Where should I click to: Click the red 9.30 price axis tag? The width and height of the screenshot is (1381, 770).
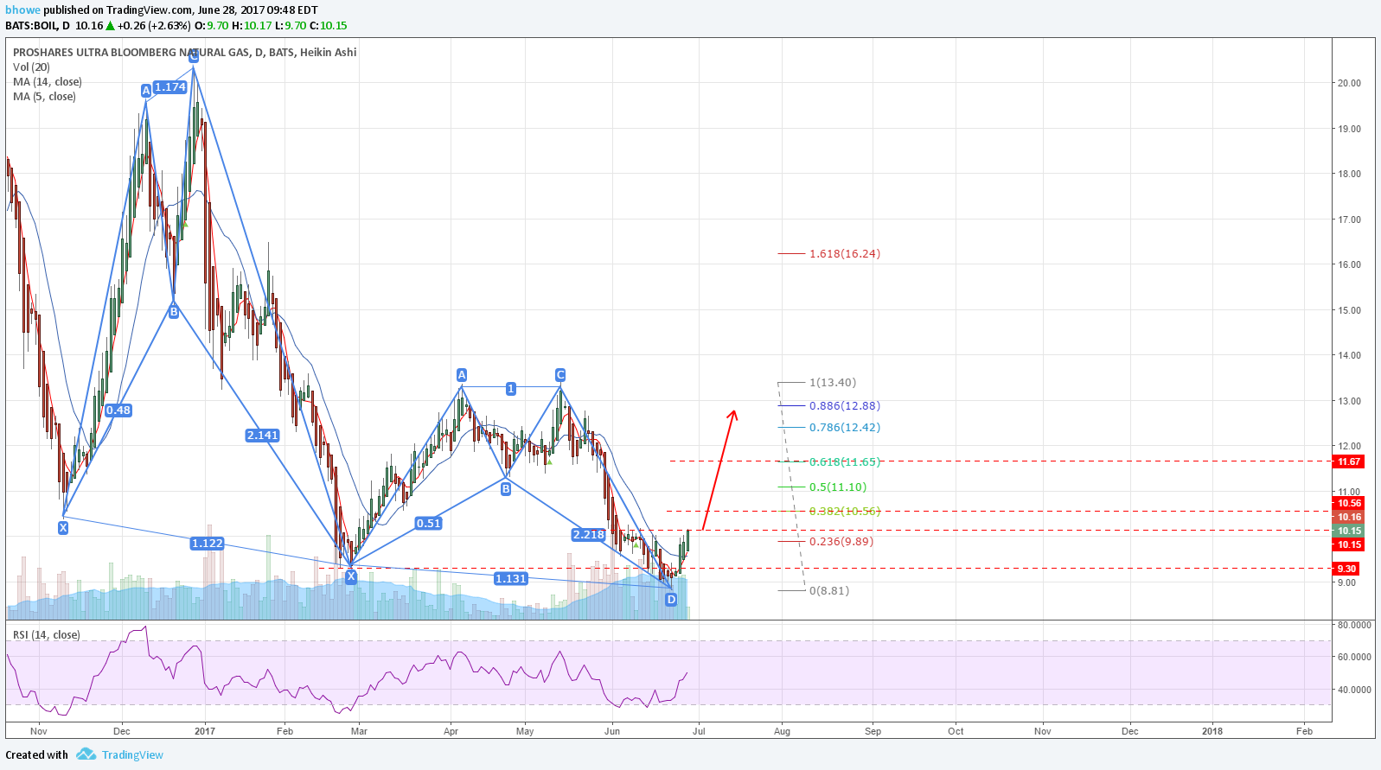click(x=1346, y=569)
